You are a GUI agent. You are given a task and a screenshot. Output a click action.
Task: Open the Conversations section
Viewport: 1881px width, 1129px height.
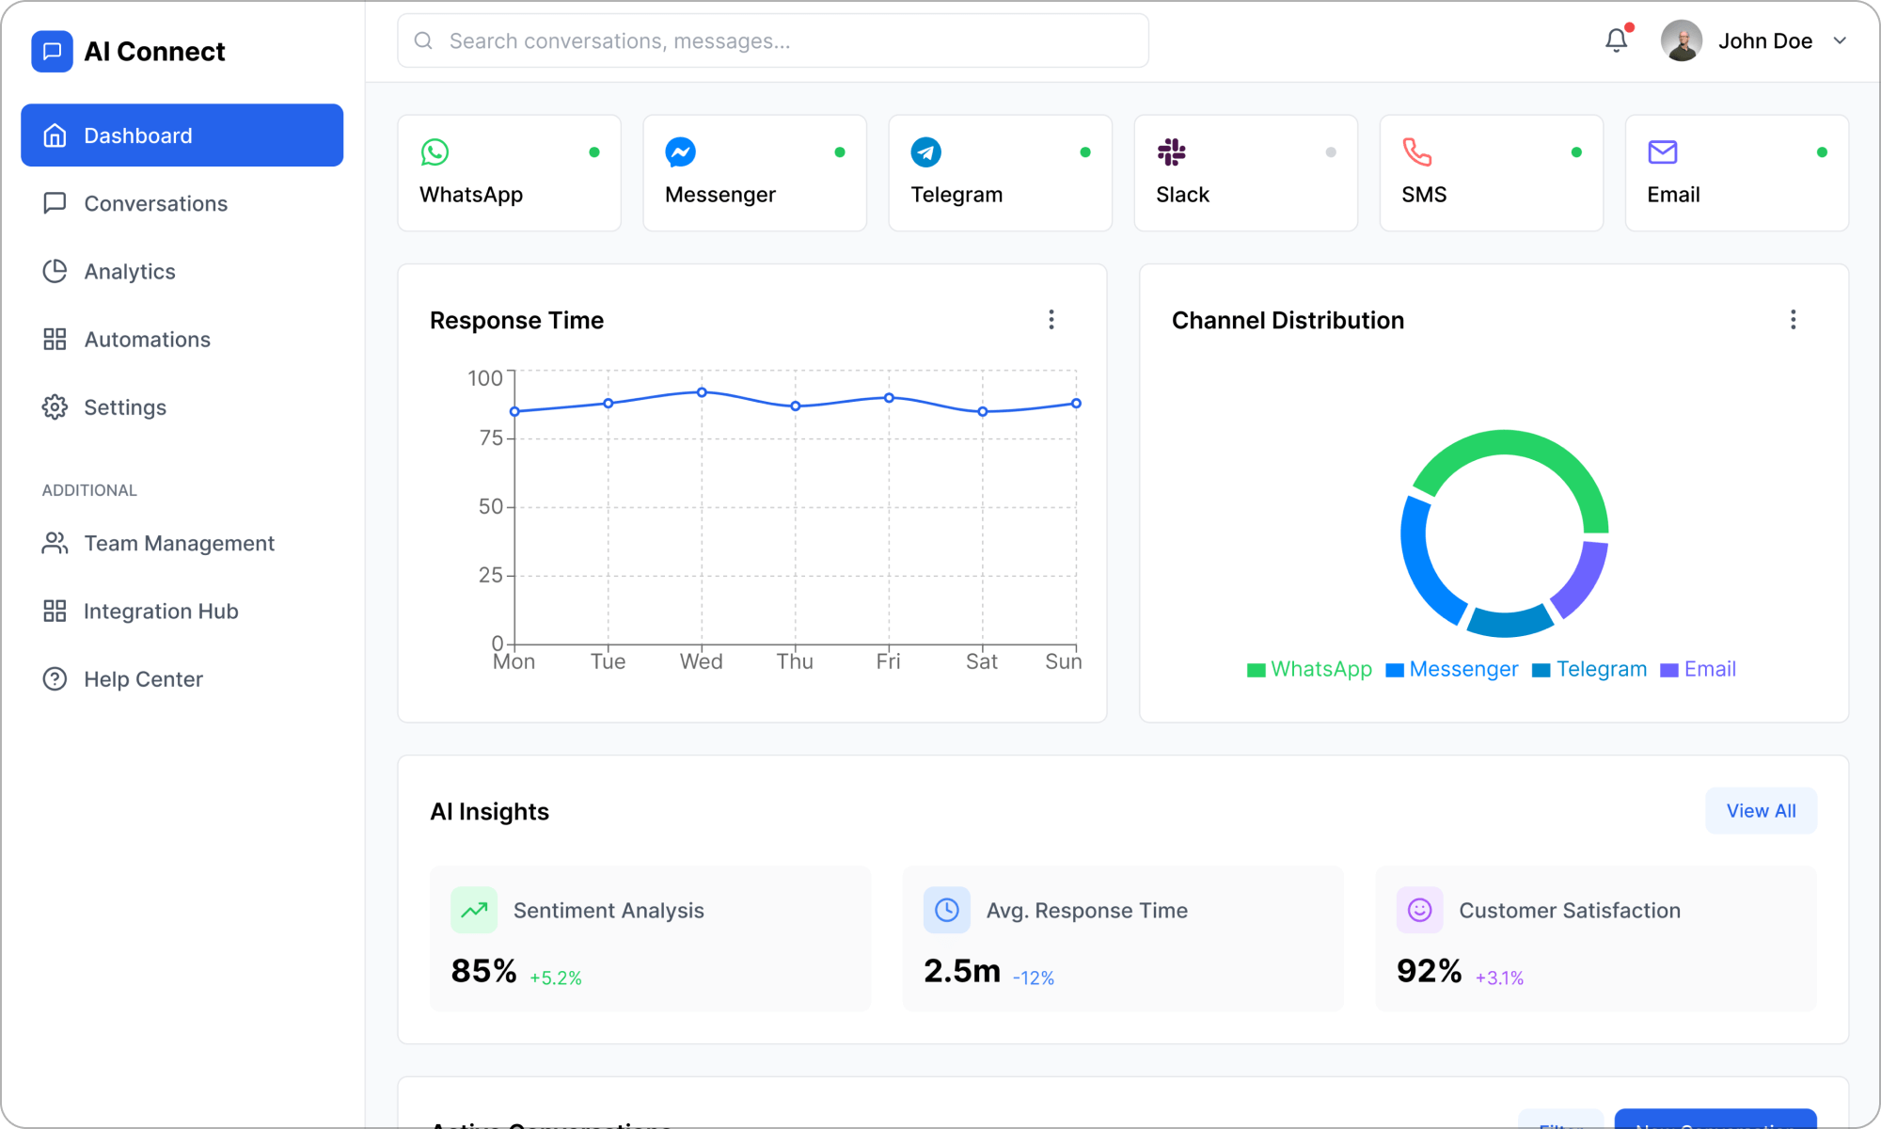pyautogui.click(x=155, y=203)
